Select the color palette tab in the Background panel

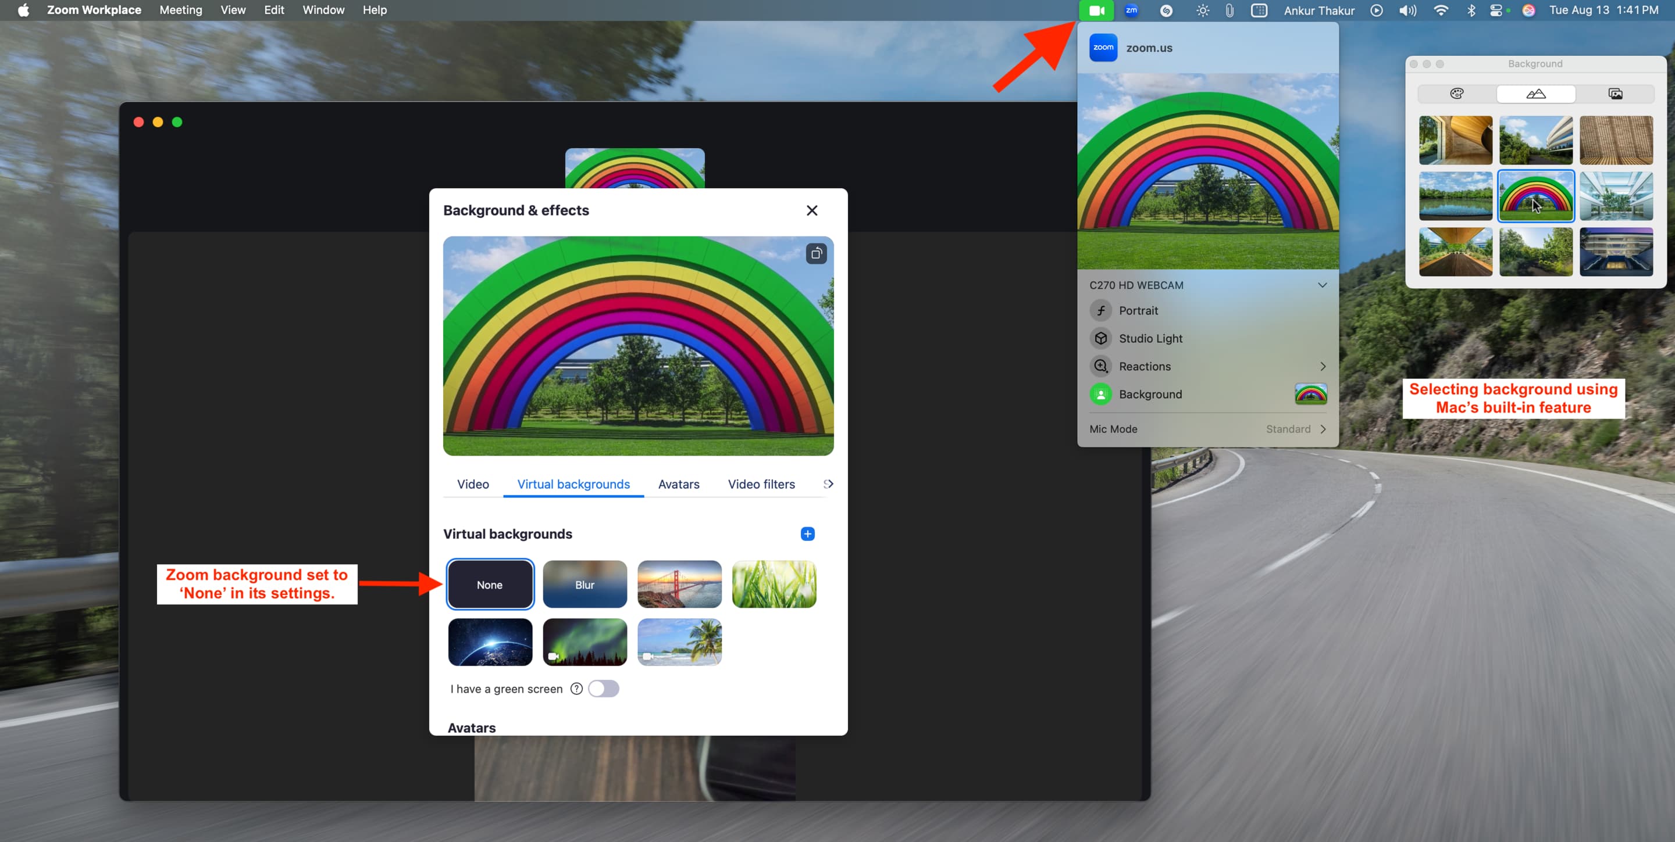point(1456,94)
